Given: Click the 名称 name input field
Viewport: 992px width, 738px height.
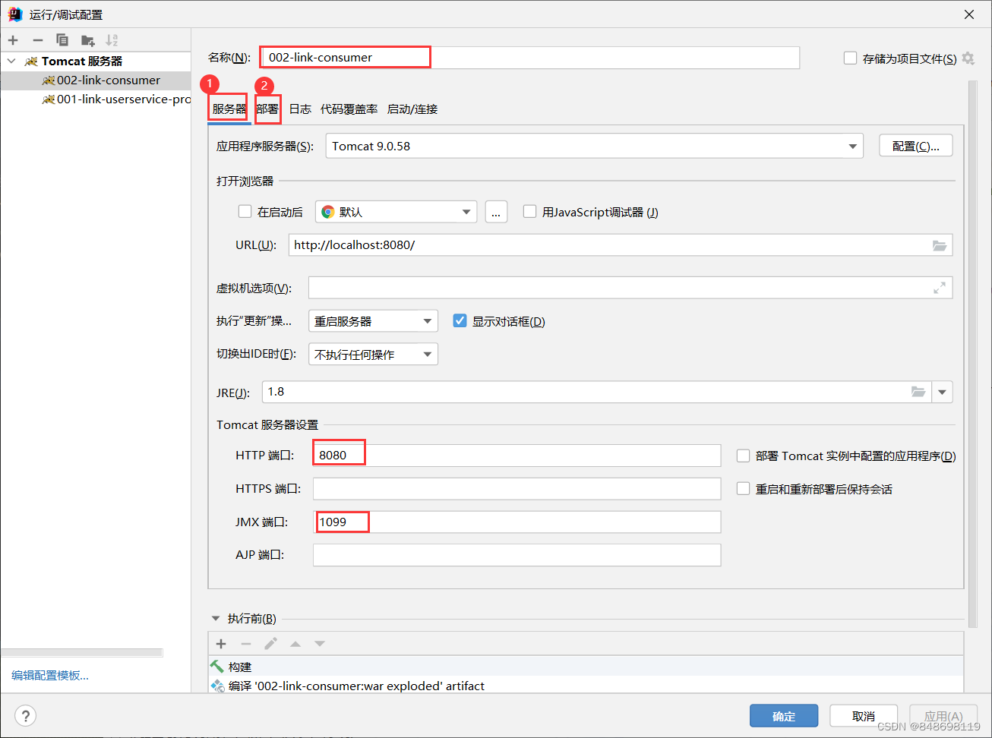Looking at the screenshot, I should pyautogui.click(x=530, y=58).
